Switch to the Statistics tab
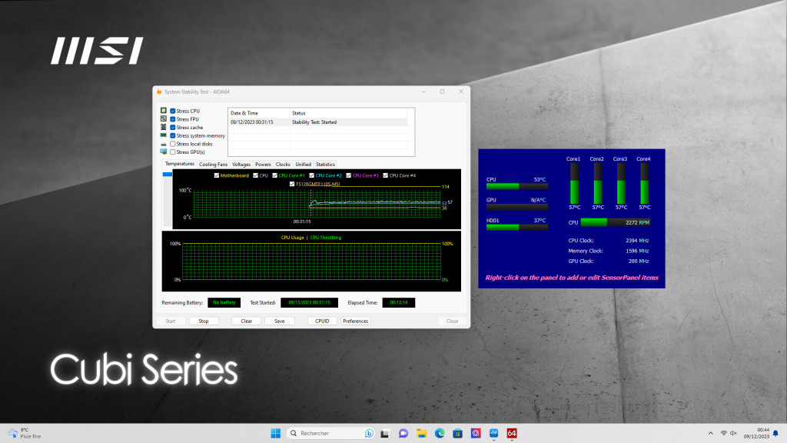787x443 pixels. [x=325, y=165]
